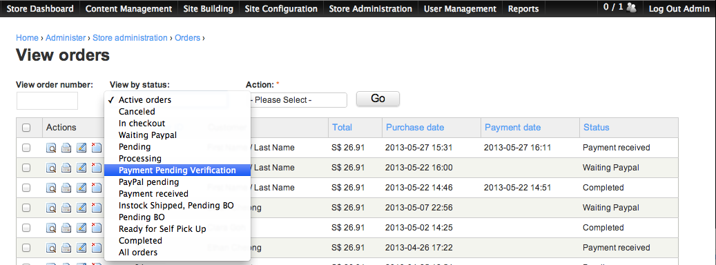Edit the sixth row order with the pencil icon

coord(81,248)
